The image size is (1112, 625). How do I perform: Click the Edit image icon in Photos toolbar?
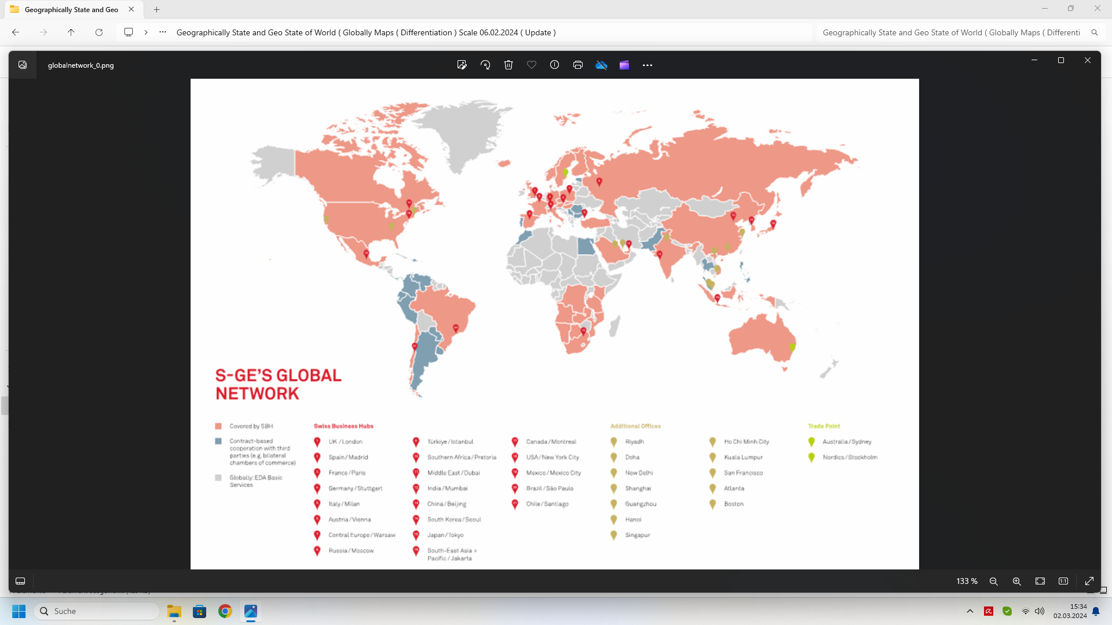pos(462,65)
